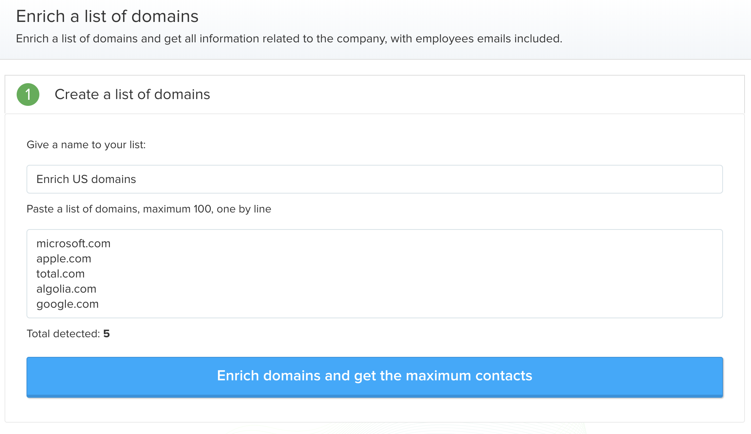Viewport: 751px width, 434px height.
Task: Place cursor on the apple.com line
Action: 64,259
